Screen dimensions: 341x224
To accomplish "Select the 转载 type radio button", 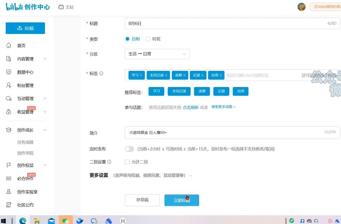I will click(x=148, y=39).
